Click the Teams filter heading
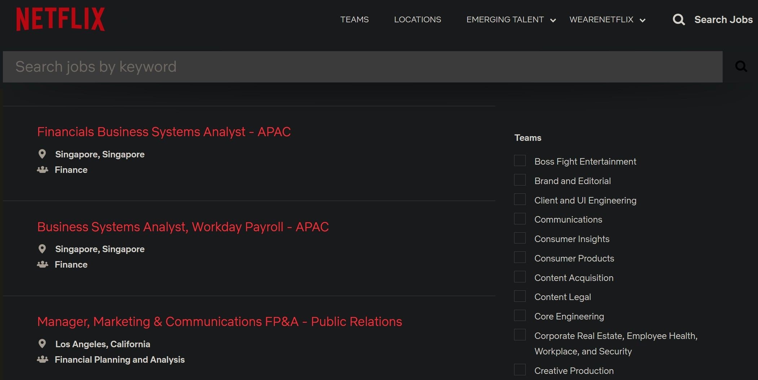758x380 pixels. click(528, 138)
